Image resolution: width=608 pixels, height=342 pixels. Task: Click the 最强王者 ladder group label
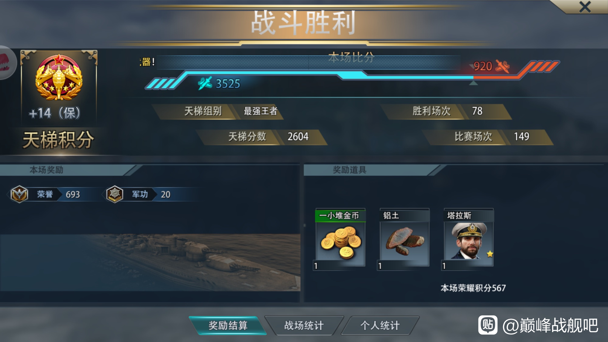click(x=261, y=111)
